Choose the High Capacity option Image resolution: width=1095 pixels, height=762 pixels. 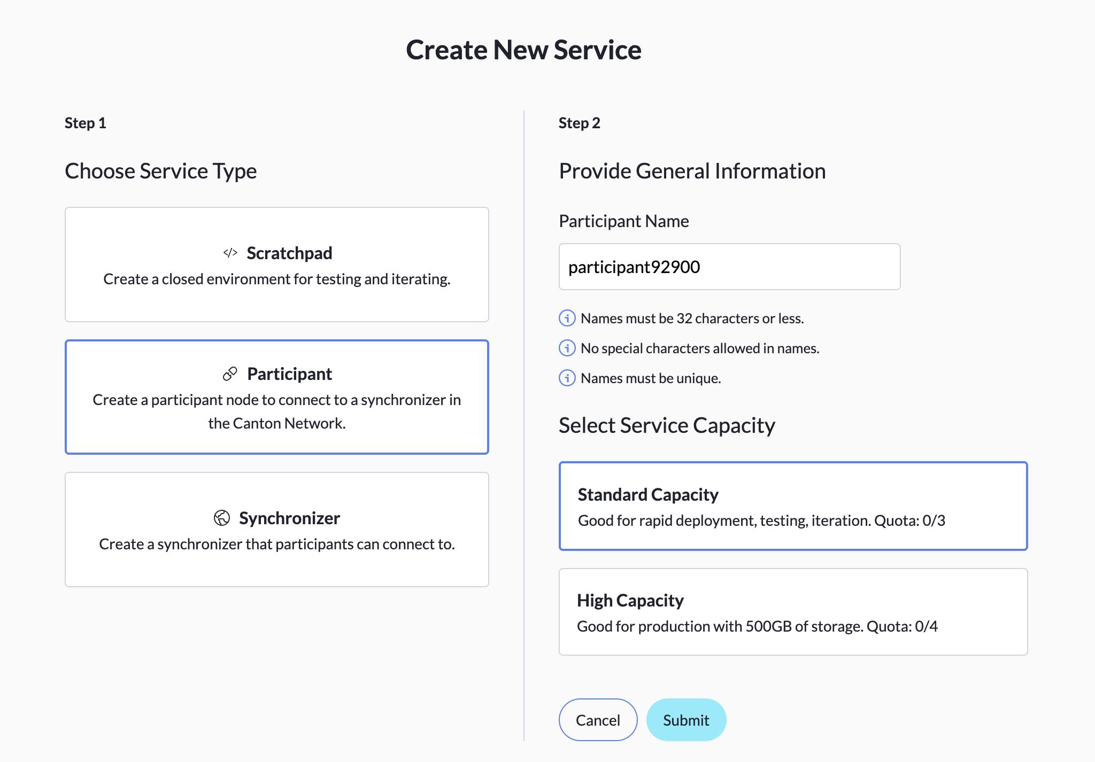(793, 612)
